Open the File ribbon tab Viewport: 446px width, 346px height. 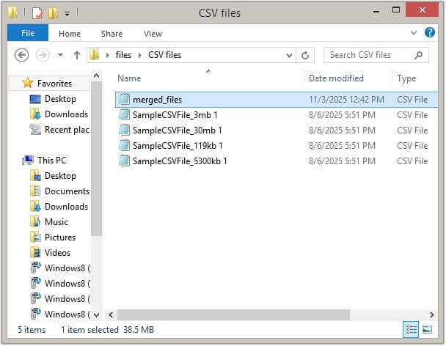[28, 33]
